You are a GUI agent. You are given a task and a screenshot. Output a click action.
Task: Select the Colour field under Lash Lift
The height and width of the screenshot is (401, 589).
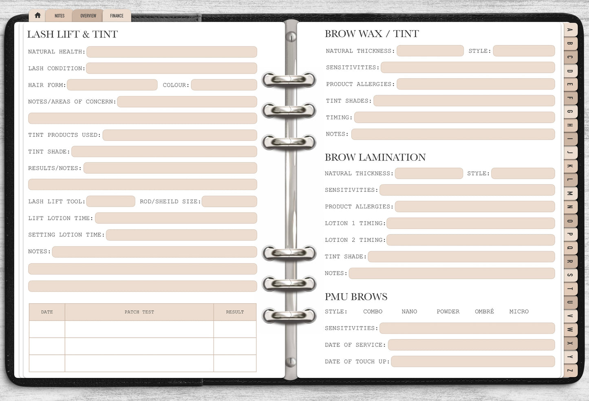(x=224, y=85)
